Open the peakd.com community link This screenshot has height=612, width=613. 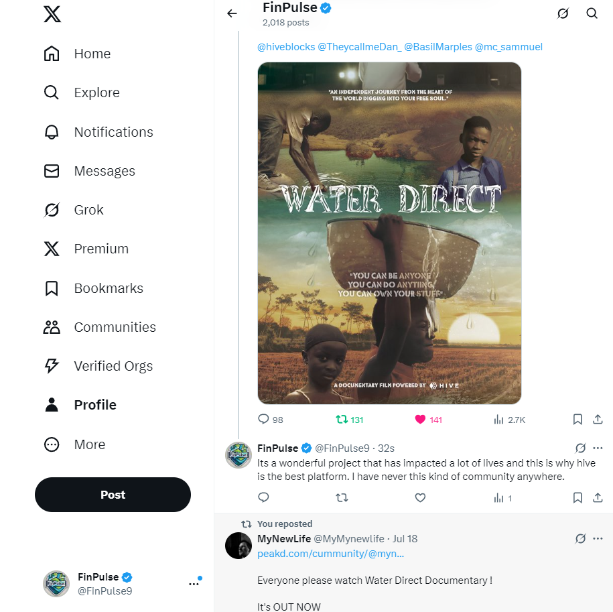(x=330, y=554)
